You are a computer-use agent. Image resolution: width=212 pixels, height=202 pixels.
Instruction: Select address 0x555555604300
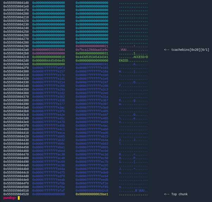point(16,72)
